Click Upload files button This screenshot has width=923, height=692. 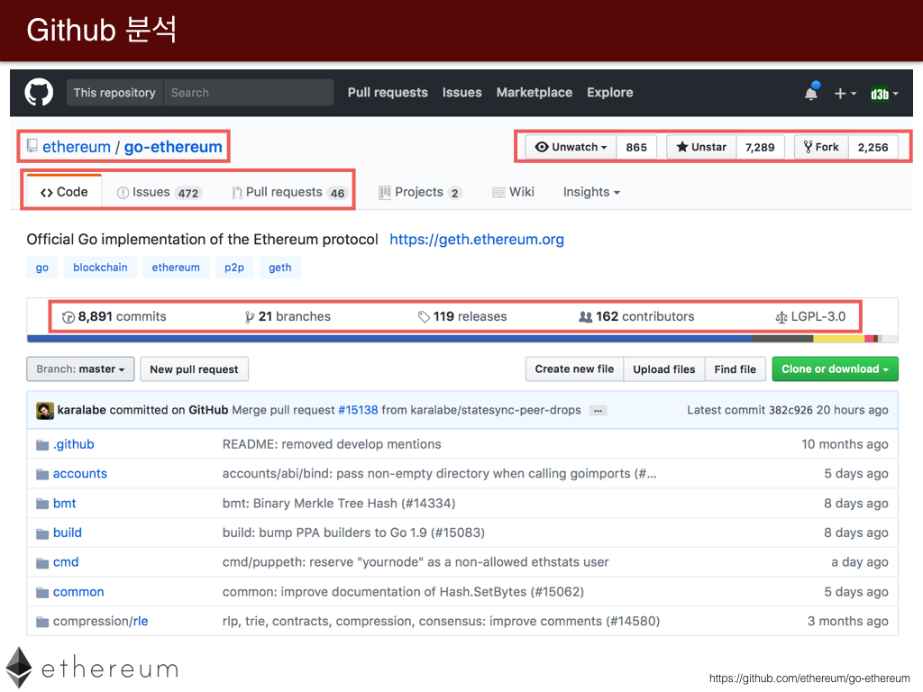[x=664, y=369]
